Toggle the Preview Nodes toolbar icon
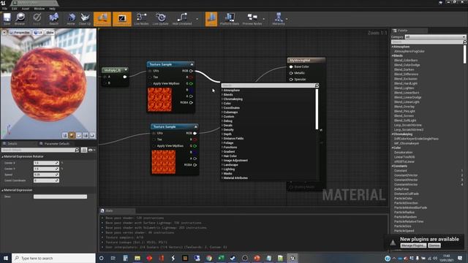 click(x=252, y=19)
